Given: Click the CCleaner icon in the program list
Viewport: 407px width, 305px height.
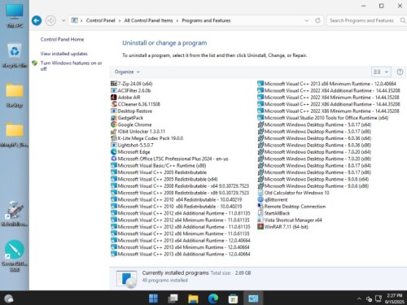Looking at the screenshot, I should click(x=114, y=104).
